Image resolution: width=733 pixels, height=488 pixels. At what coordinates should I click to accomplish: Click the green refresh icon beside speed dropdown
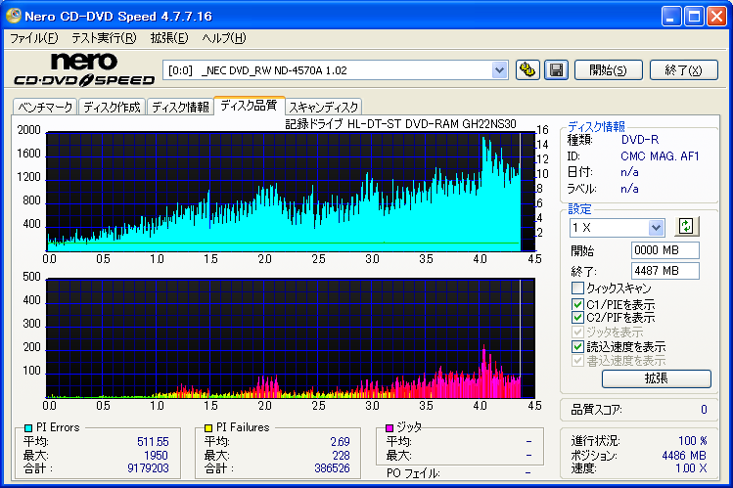coord(686,227)
